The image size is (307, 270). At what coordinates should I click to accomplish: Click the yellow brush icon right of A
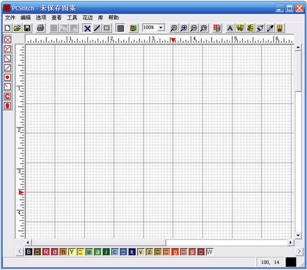pos(240,28)
